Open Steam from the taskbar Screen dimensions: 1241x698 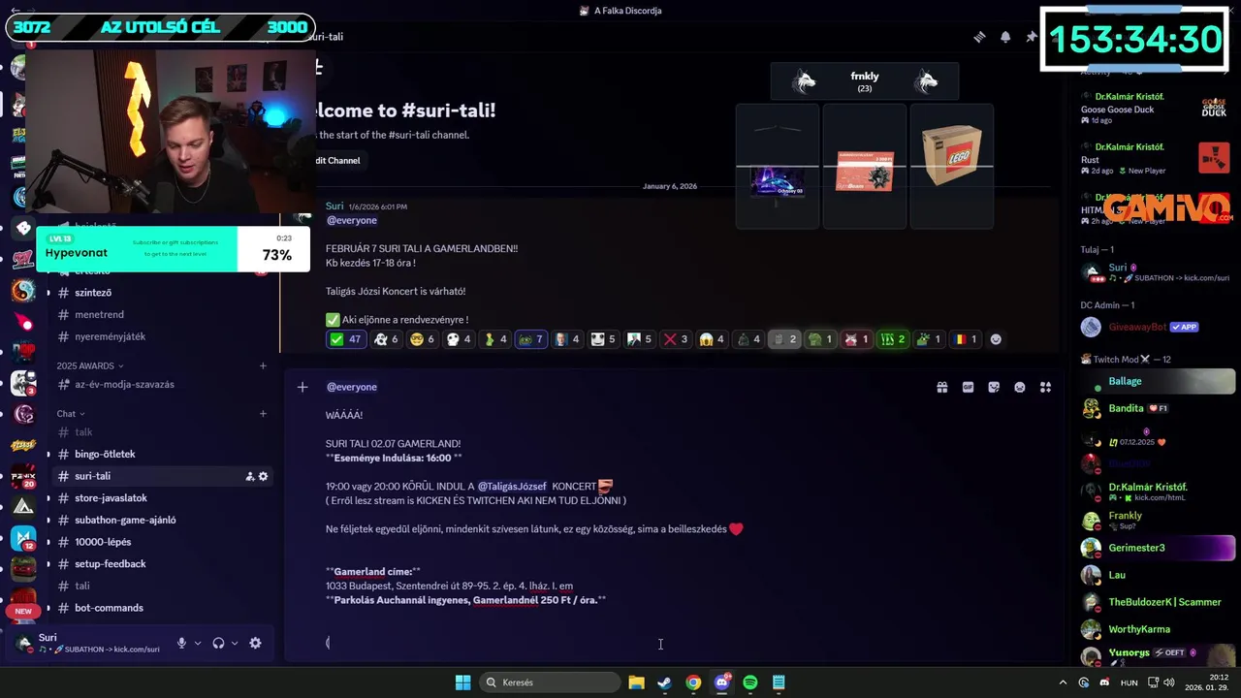coord(664,682)
